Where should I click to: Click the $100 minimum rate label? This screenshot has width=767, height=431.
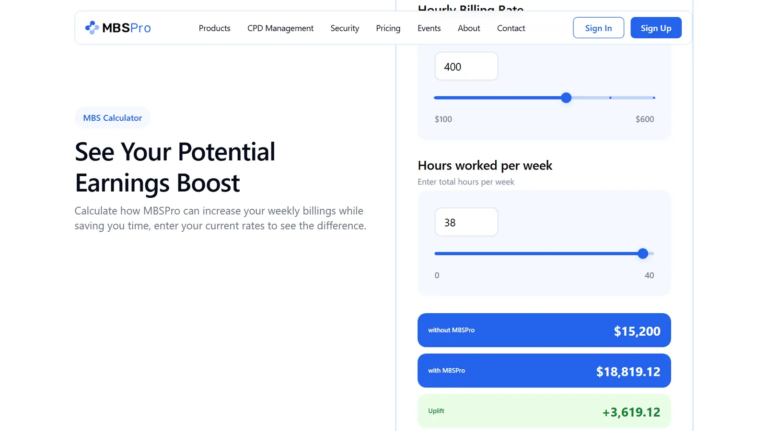coord(443,119)
